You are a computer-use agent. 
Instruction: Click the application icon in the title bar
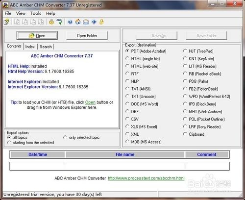(5, 5)
